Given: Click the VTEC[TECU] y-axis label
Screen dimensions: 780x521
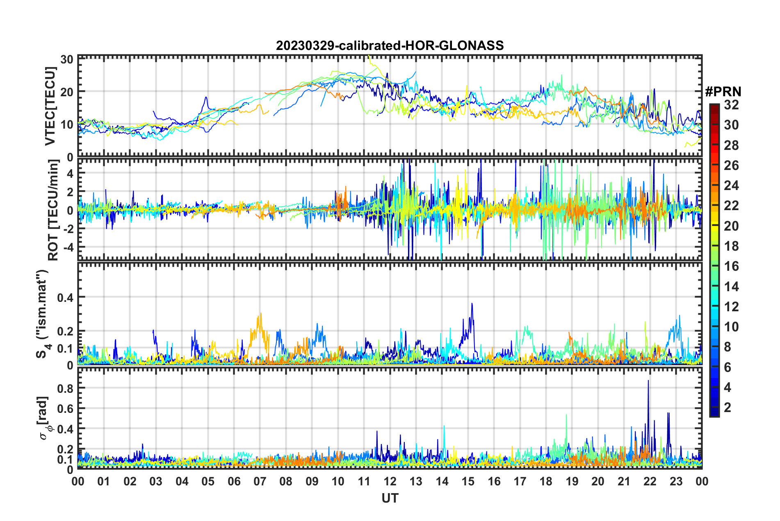Looking at the screenshot, I should [x=50, y=106].
